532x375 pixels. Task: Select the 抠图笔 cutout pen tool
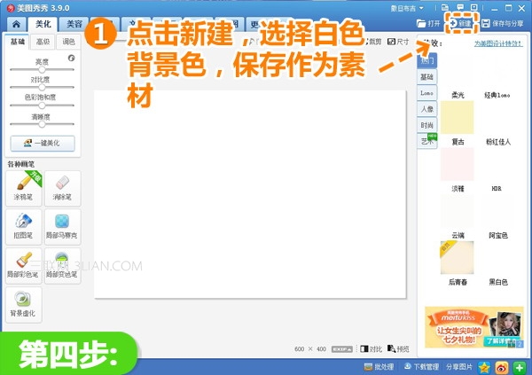(x=24, y=227)
